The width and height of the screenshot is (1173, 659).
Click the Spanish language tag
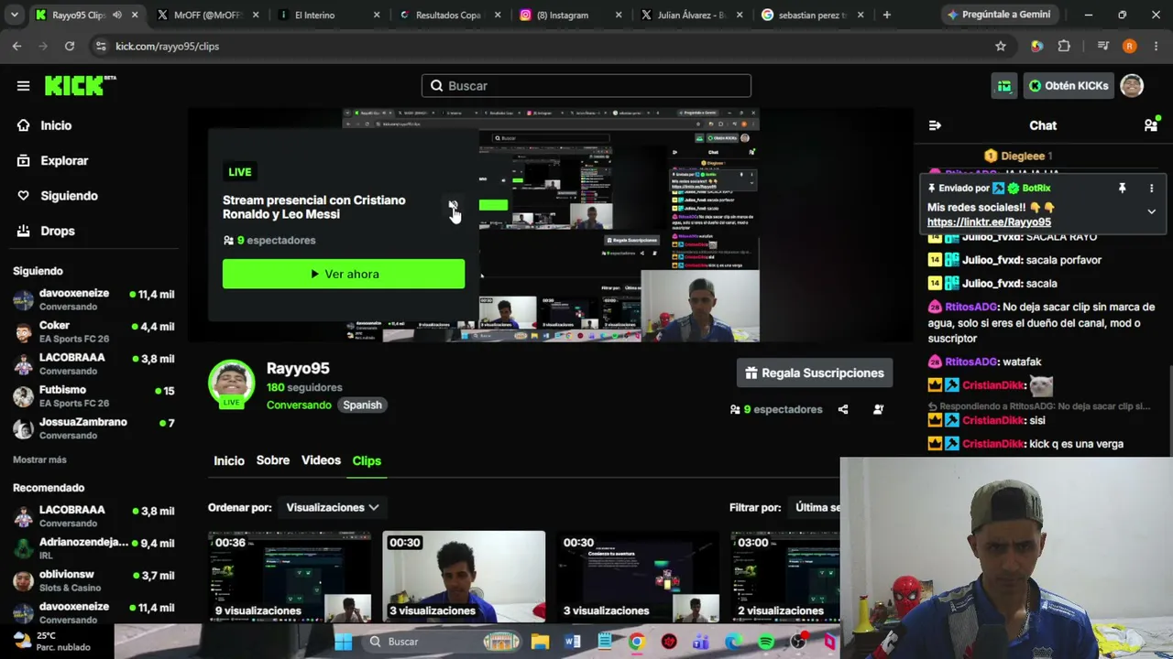tap(362, 405)
